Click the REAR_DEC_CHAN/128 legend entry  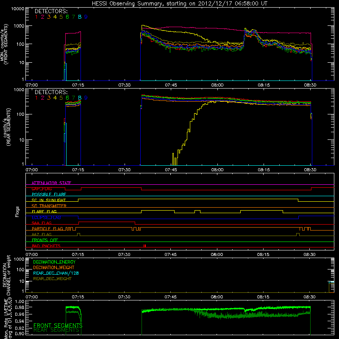click(x=56, y=273)
